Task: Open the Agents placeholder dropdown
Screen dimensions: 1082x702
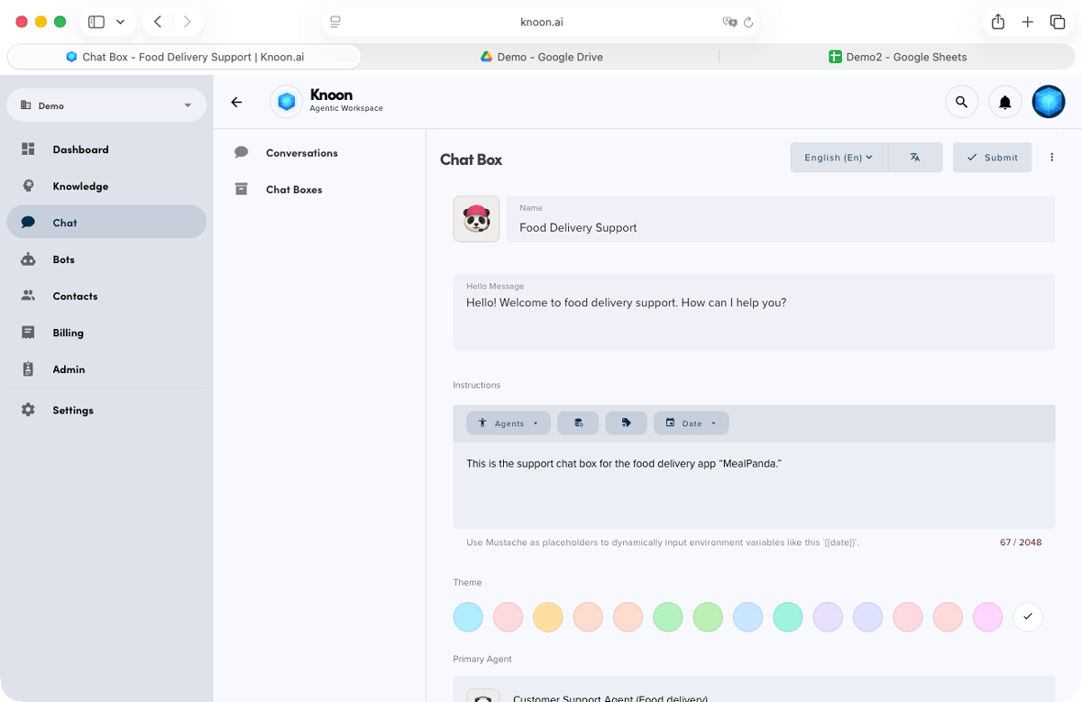Action: (x=508, y=423)
